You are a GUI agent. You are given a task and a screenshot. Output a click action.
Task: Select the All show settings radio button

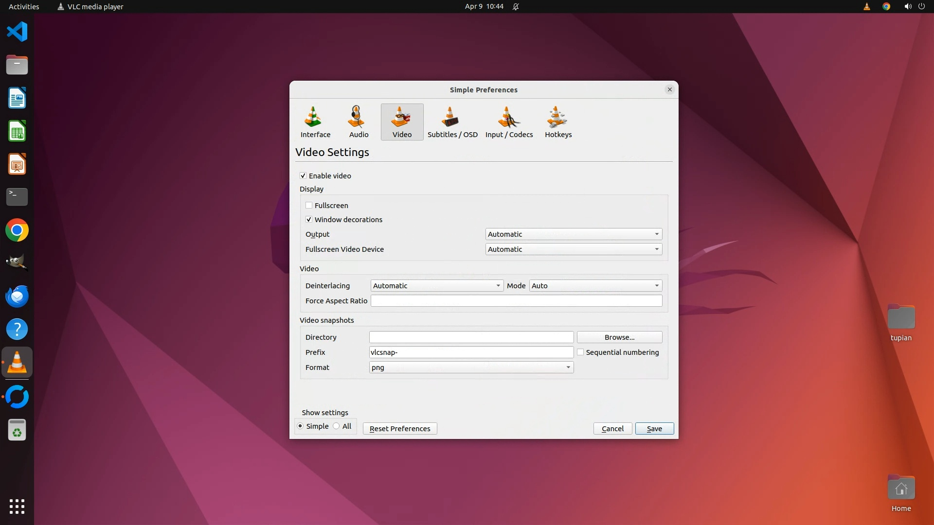pyautogui.click(x=337, y=426)
